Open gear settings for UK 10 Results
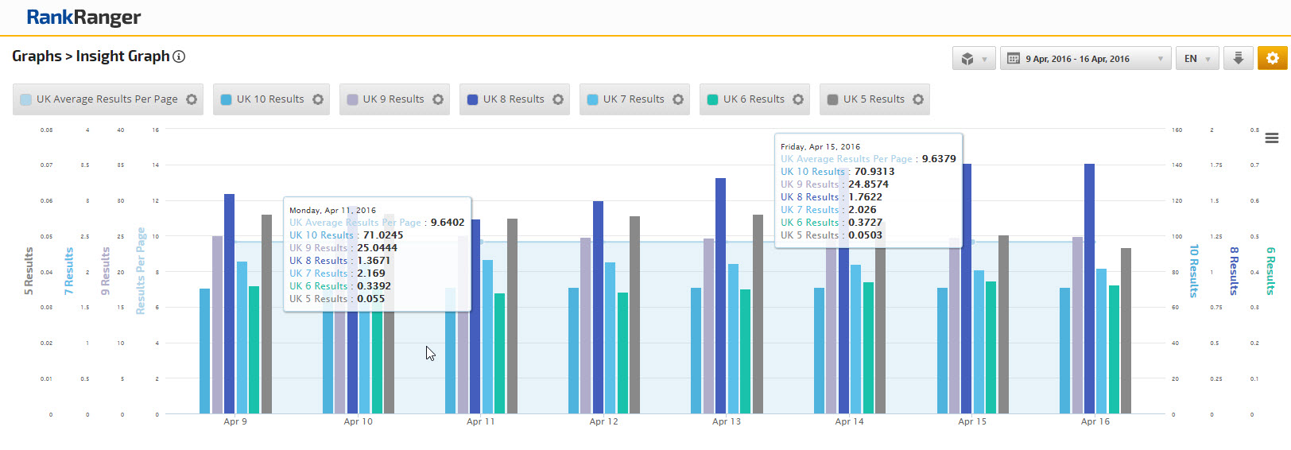The height and width of the screenshot is (450, 1291). click(x=318, y=99)
